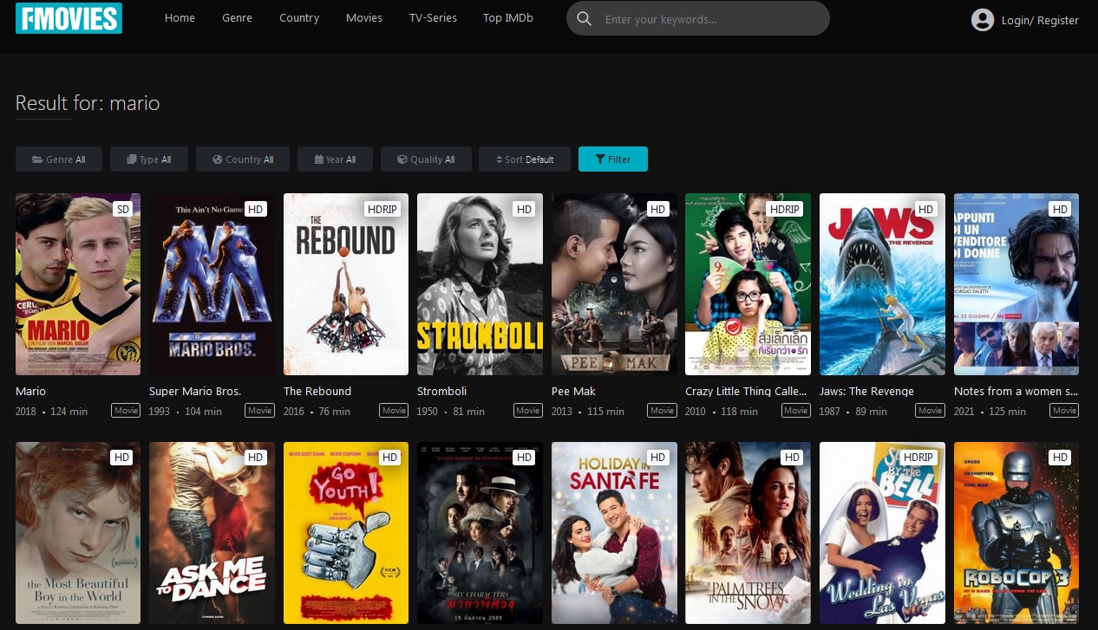
Task: Open the Quality filter dropdown
Action: pyautogui.click(x=426, y=159)
